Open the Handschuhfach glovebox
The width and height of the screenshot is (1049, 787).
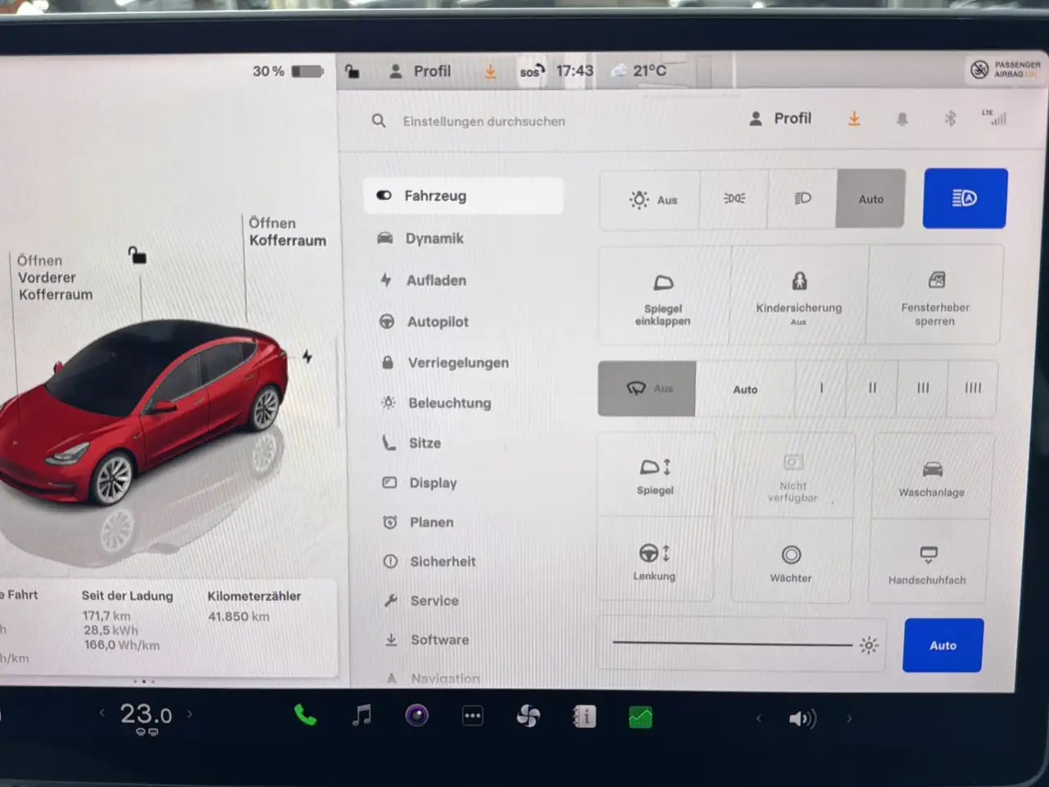[x=927, y=564]
